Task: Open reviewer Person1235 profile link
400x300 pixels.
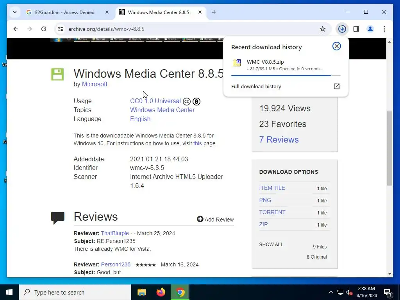Action: tap(116, 264)
